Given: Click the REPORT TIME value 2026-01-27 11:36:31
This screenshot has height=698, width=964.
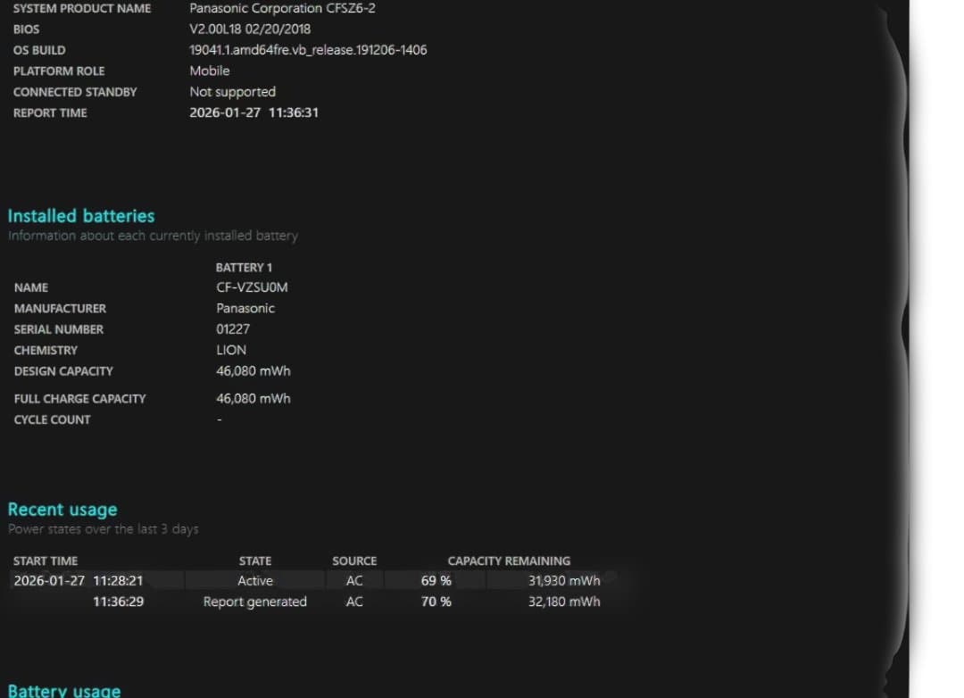Looking at the screenshot, I should pyautogui.click(x=254, y=112).
